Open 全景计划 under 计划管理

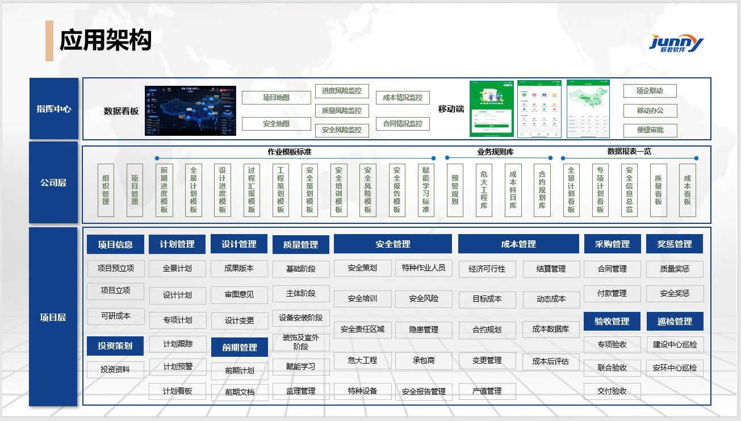tap(177, 269)
